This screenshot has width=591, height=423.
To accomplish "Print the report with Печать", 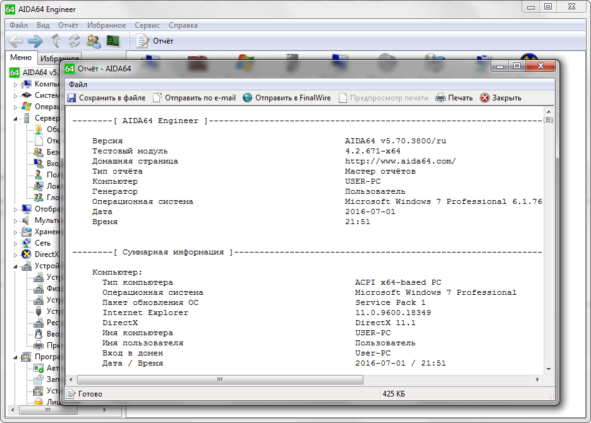I will pyautogui.click(x=454, y=98).
